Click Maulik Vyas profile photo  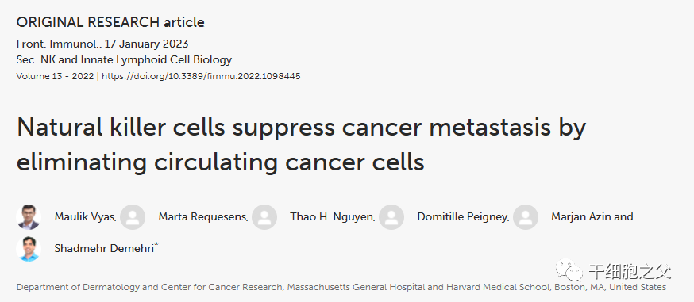click(29, 216)
